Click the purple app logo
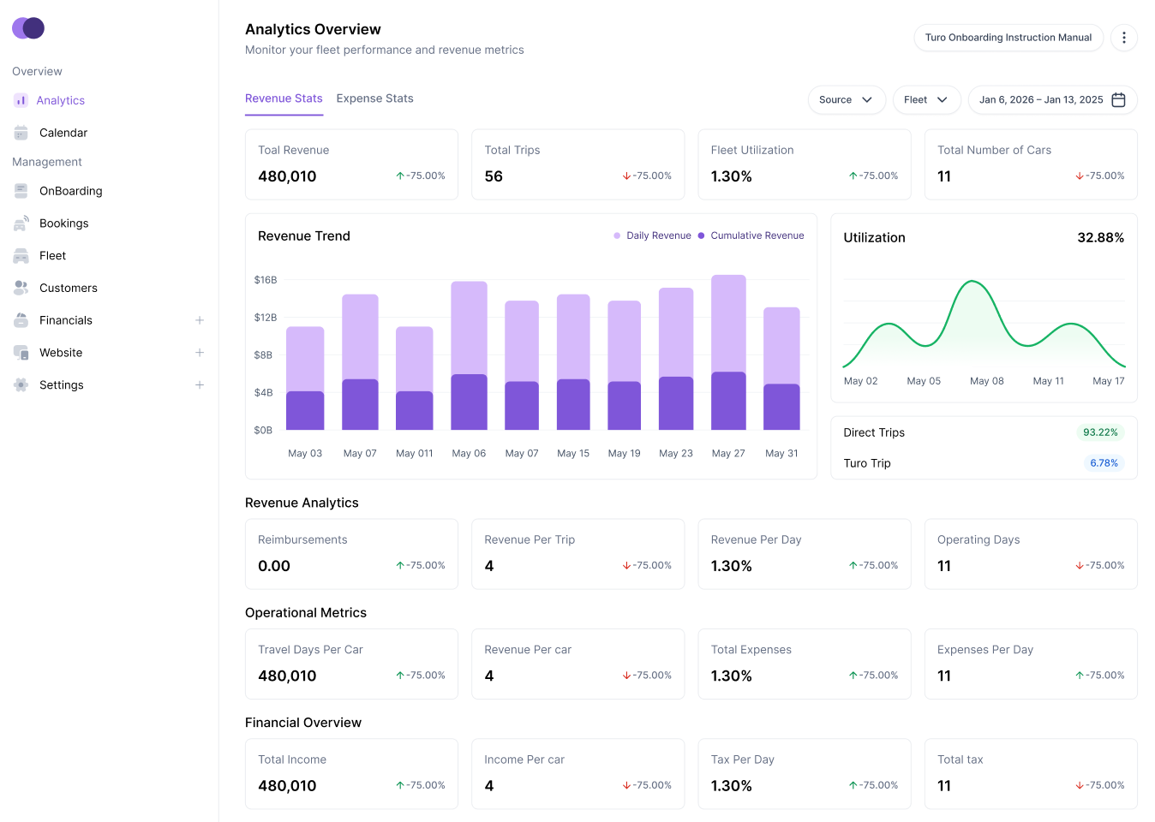Viewport: 1155px width, 822px height. [x=28, y=28]
